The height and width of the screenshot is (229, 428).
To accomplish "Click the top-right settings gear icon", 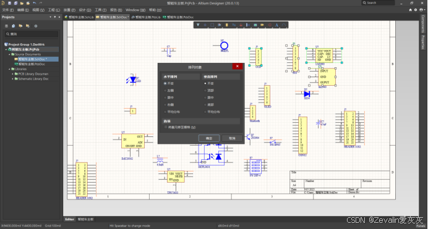I will (x=416, y=10).
